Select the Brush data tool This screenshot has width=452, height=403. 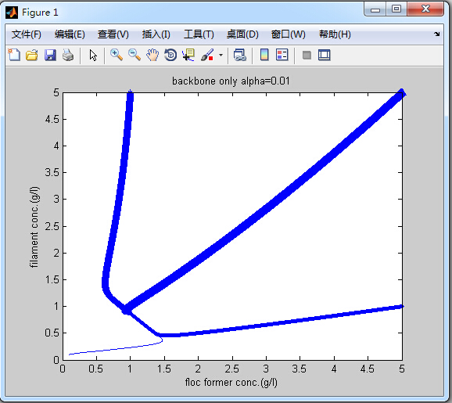tap(207, 55)
